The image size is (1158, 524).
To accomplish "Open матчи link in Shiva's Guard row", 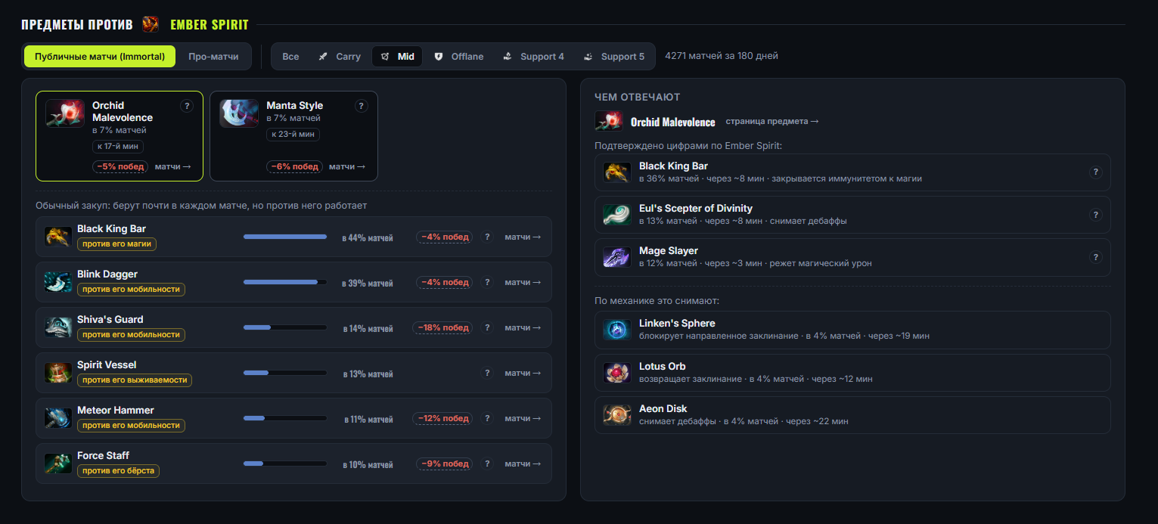I will click(x=523, y=327).
